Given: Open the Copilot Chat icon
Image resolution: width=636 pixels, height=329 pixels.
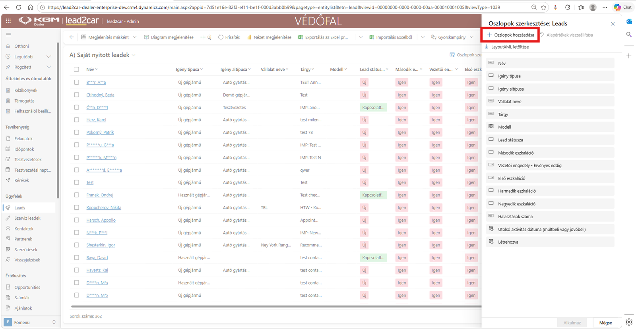Looking at the screenshot, I should (622, 7).
